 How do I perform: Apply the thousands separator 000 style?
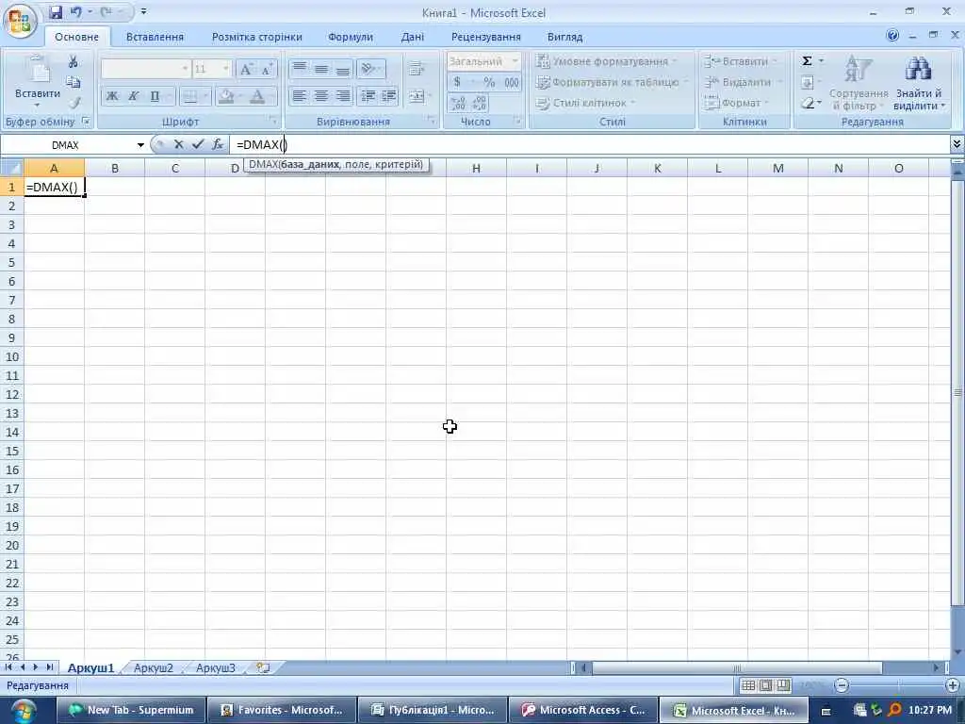512,82
